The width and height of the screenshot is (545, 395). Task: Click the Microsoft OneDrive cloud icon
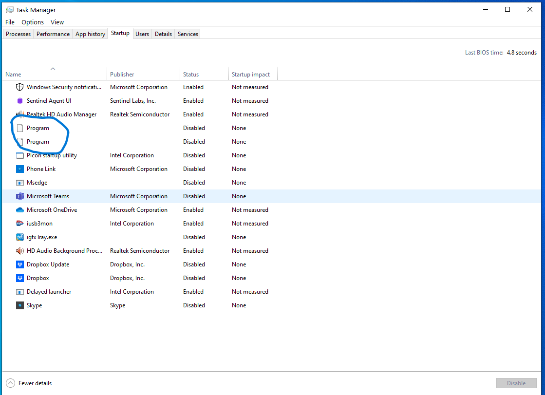(20, 210)
